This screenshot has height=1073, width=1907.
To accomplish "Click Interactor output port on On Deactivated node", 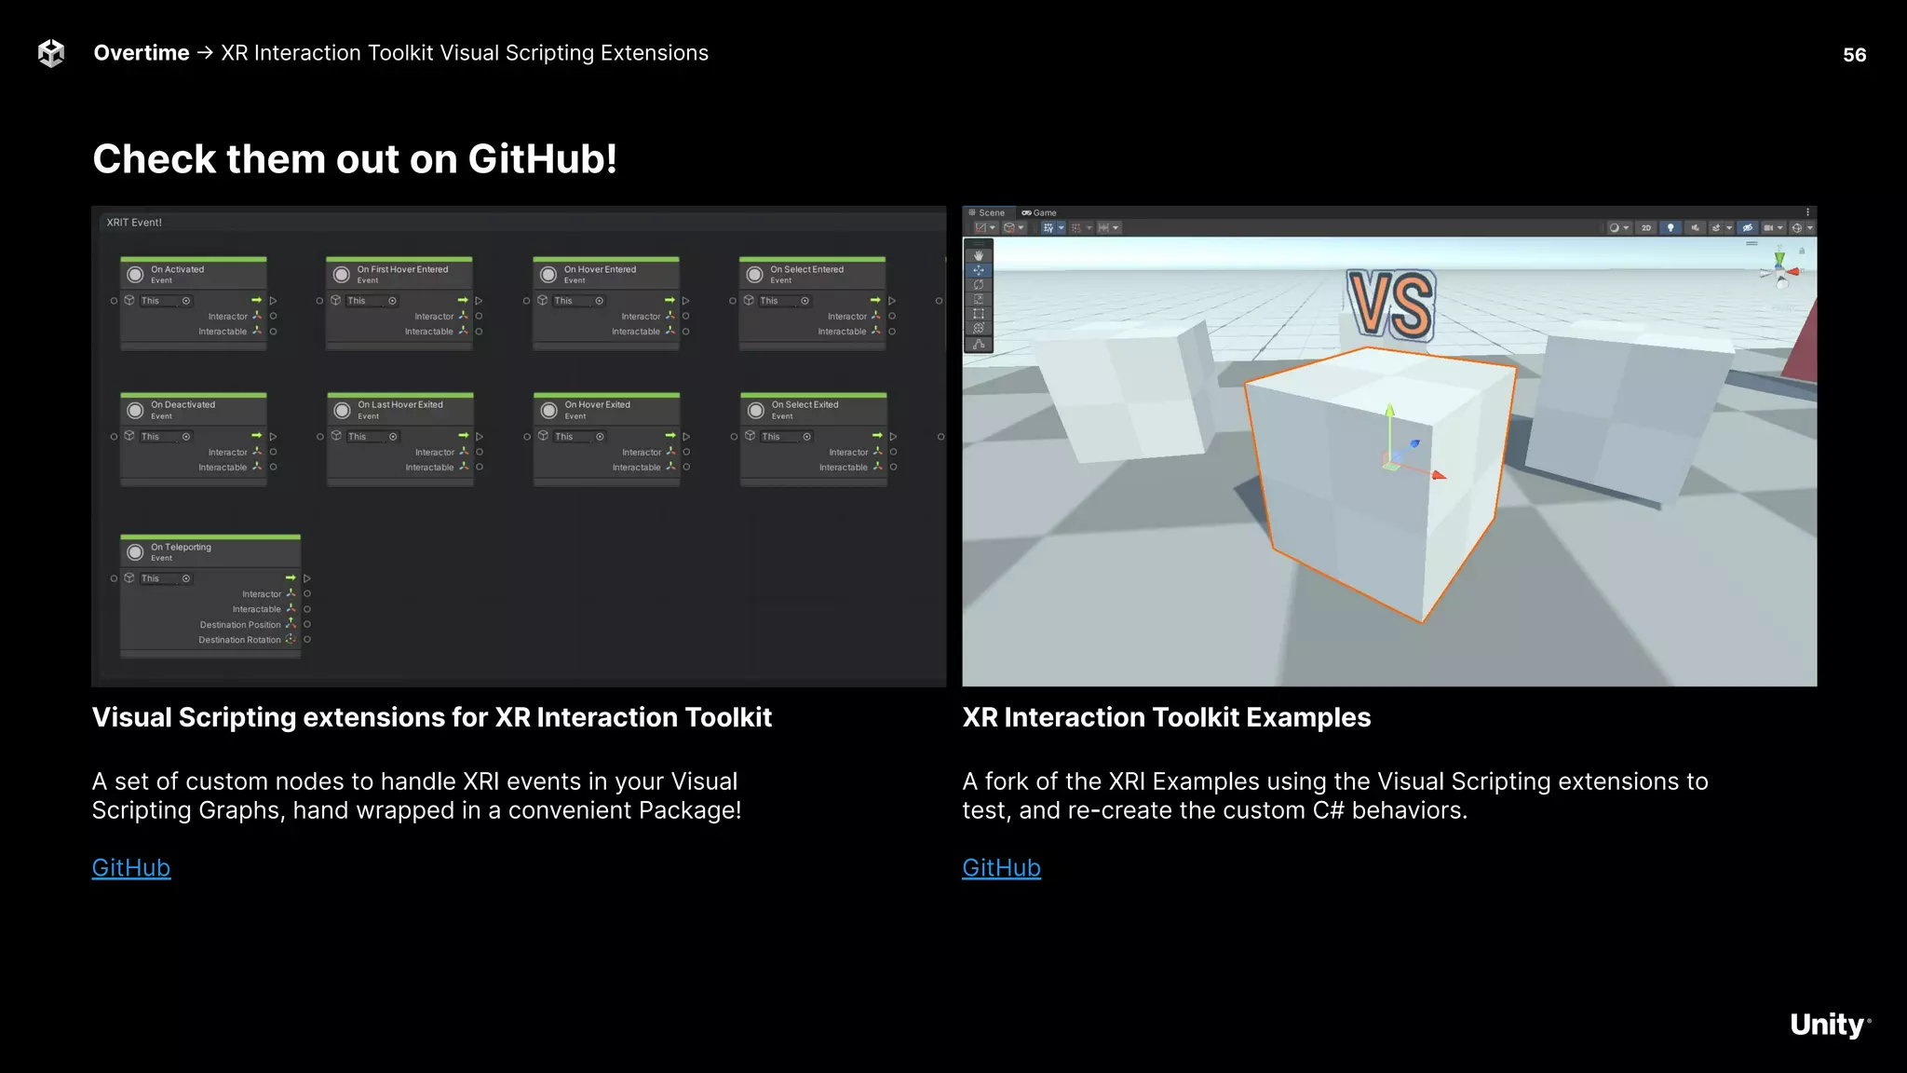I will coord(273,452).
